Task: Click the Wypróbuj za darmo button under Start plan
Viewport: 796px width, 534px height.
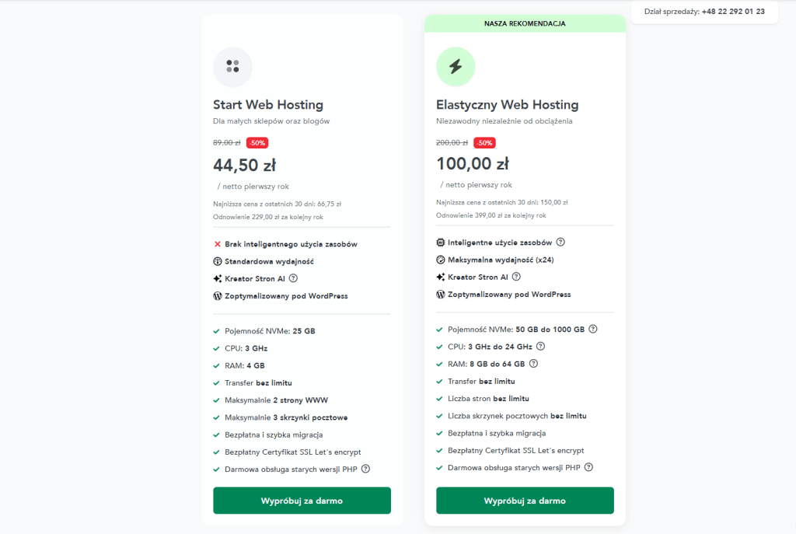Action: pos(302,501)
